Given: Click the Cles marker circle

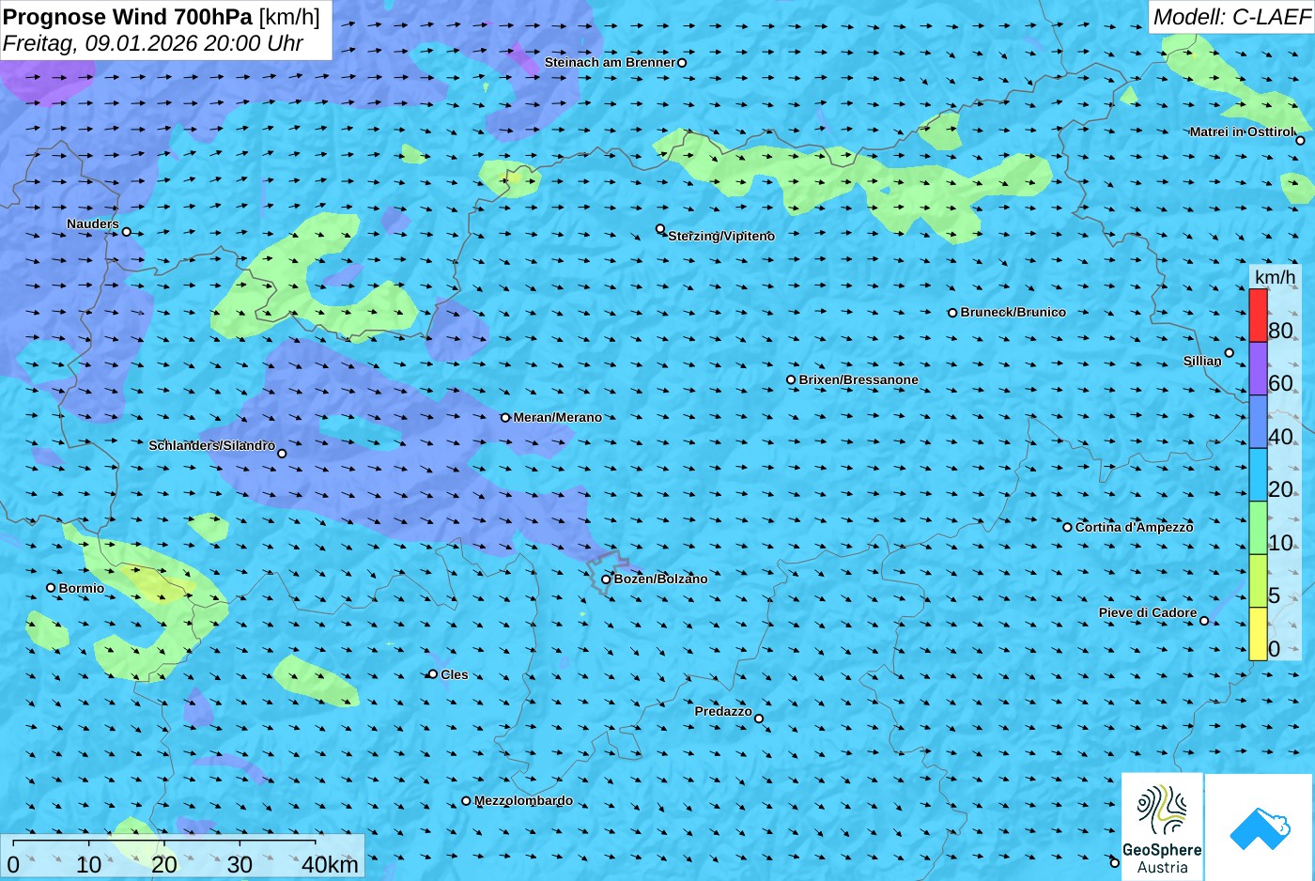Looking at the screenshot, I should 433,674.
